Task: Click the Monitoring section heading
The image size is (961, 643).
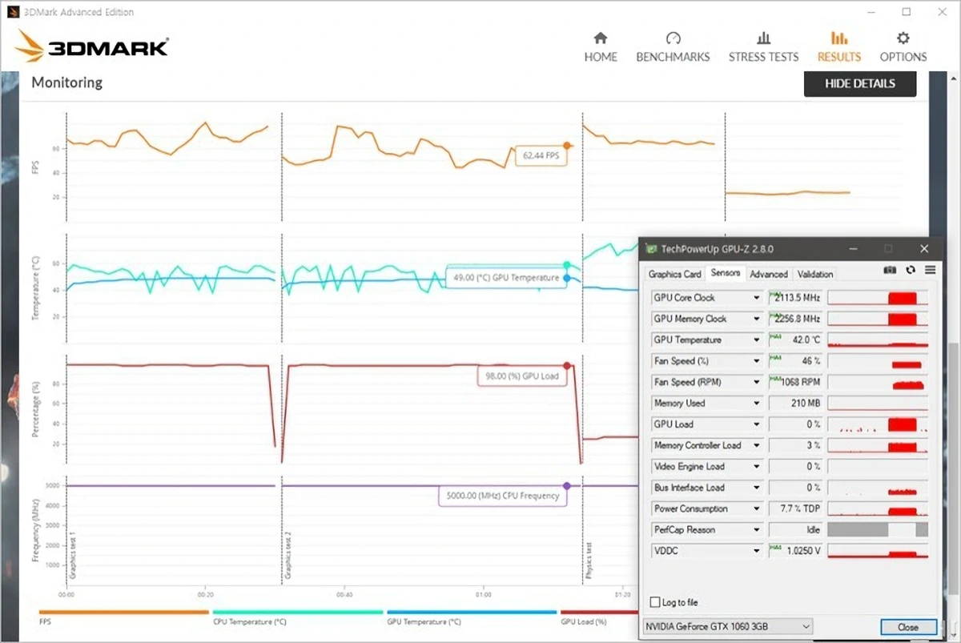Action: (x=67, y=82)
